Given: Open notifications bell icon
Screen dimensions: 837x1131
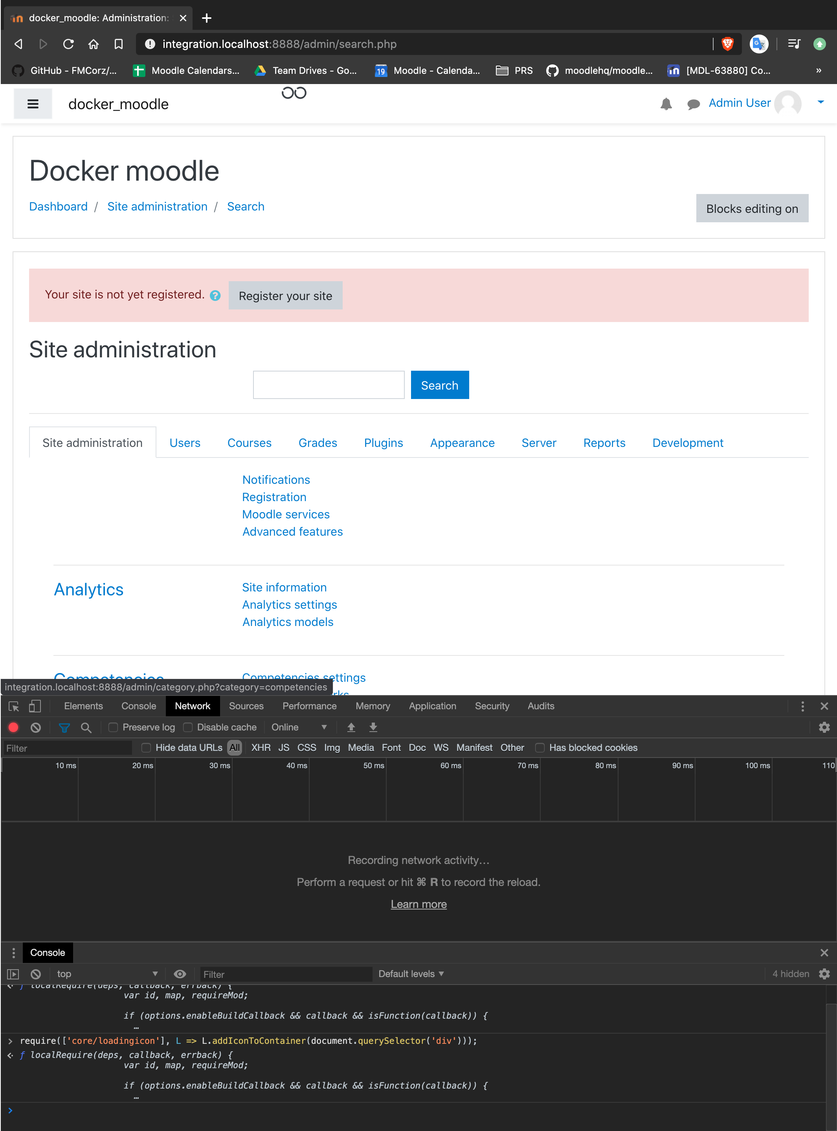Looking at the screenshot, I should tap(666, 104).
